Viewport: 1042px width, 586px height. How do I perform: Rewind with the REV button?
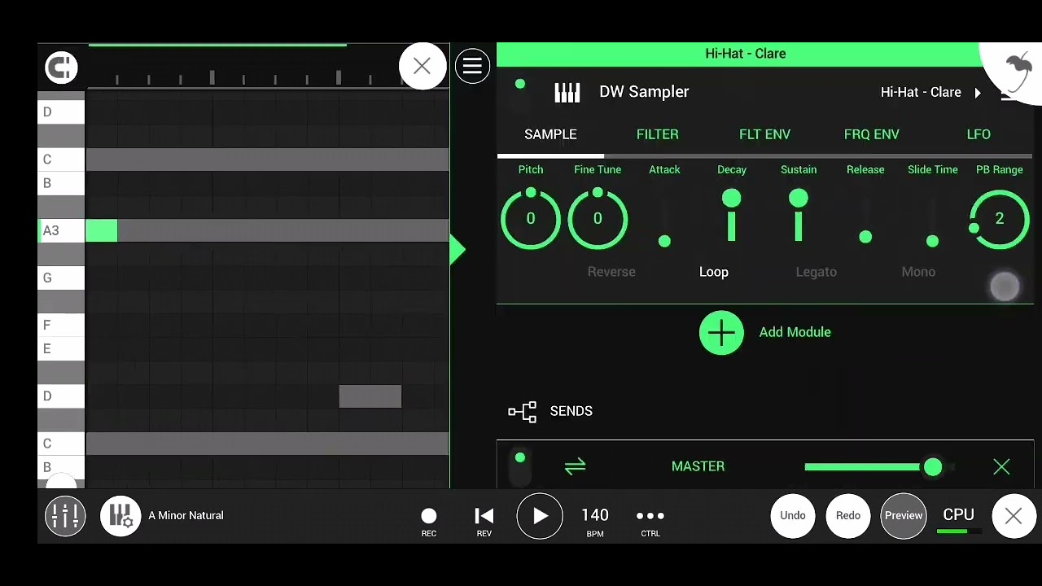pyautogui.click(x=484, y=521)
